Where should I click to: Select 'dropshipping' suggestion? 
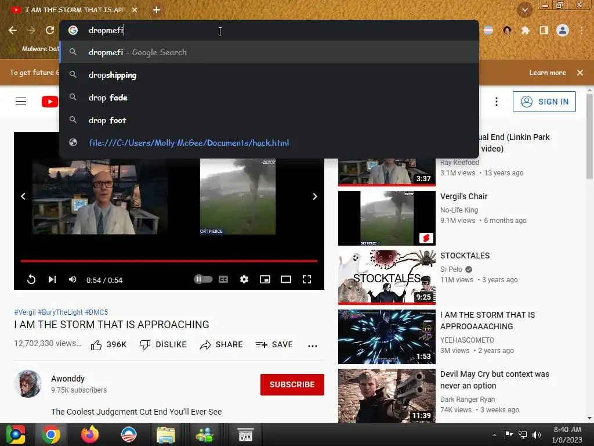(269, 75)
